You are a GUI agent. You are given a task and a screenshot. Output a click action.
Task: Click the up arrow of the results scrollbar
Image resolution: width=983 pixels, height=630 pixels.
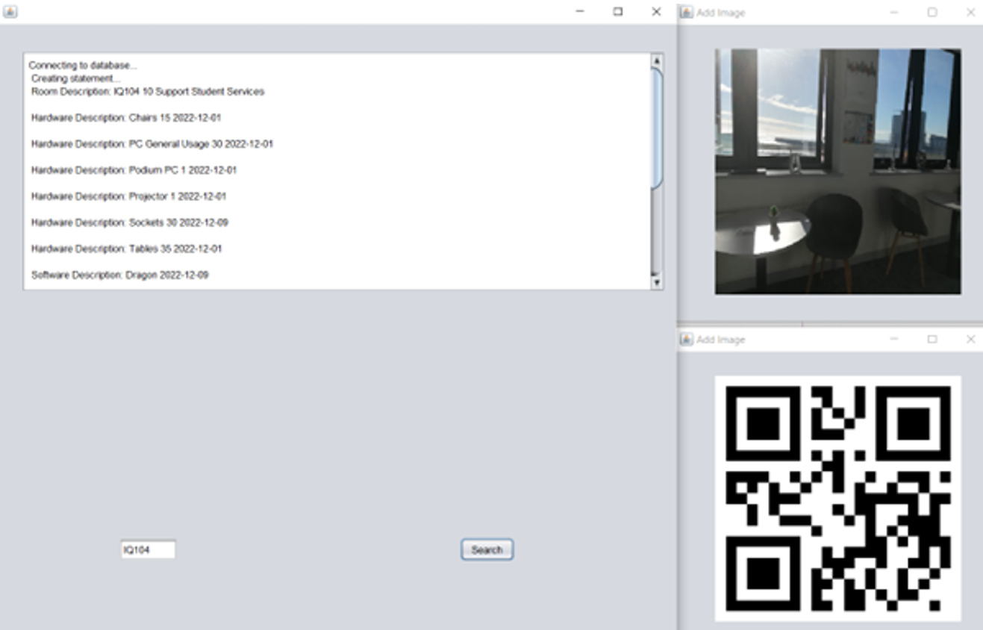point(657,61)
